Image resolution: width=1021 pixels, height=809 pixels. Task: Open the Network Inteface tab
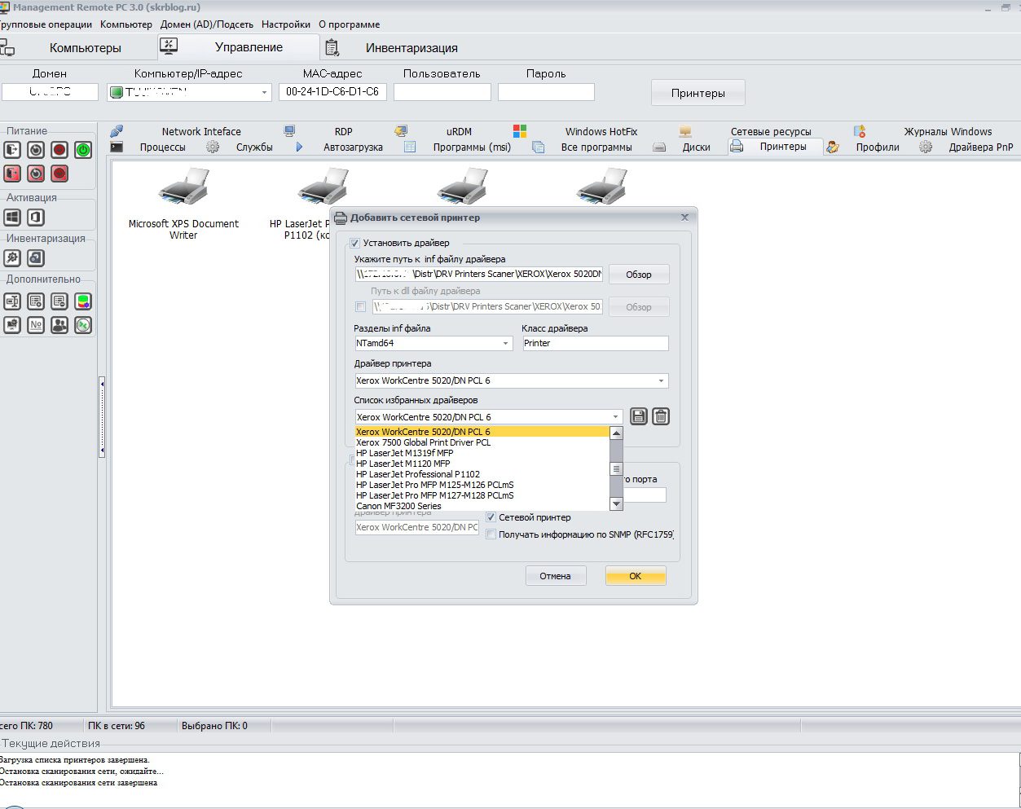(201, 131)
